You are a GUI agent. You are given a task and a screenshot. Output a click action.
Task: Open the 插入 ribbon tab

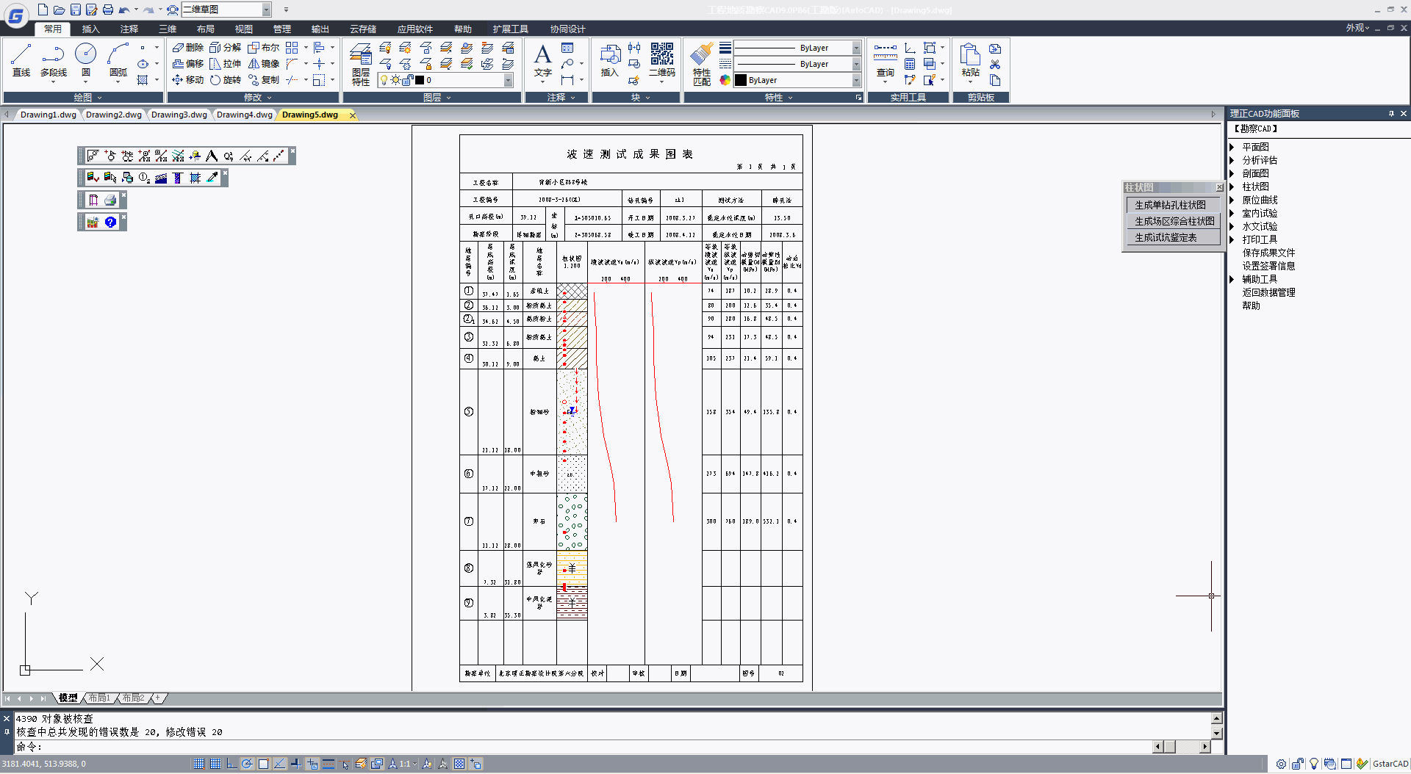pyautogui.click(x=90, y=29)
